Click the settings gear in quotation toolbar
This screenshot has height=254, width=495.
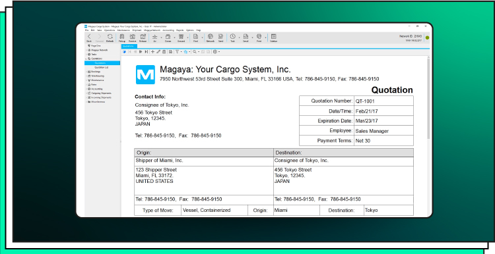click(215, 52)
